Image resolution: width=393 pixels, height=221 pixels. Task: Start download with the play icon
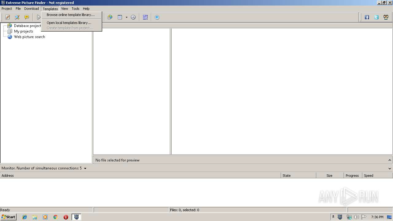click(39, 17)
